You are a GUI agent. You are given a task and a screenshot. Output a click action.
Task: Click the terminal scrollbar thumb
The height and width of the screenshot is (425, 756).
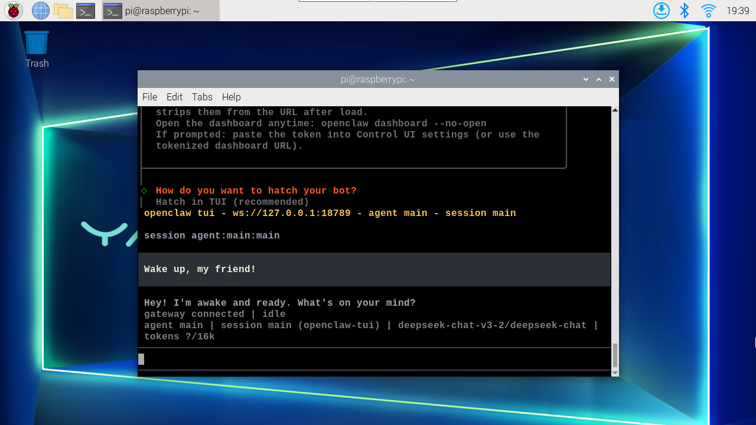point(615,355)
